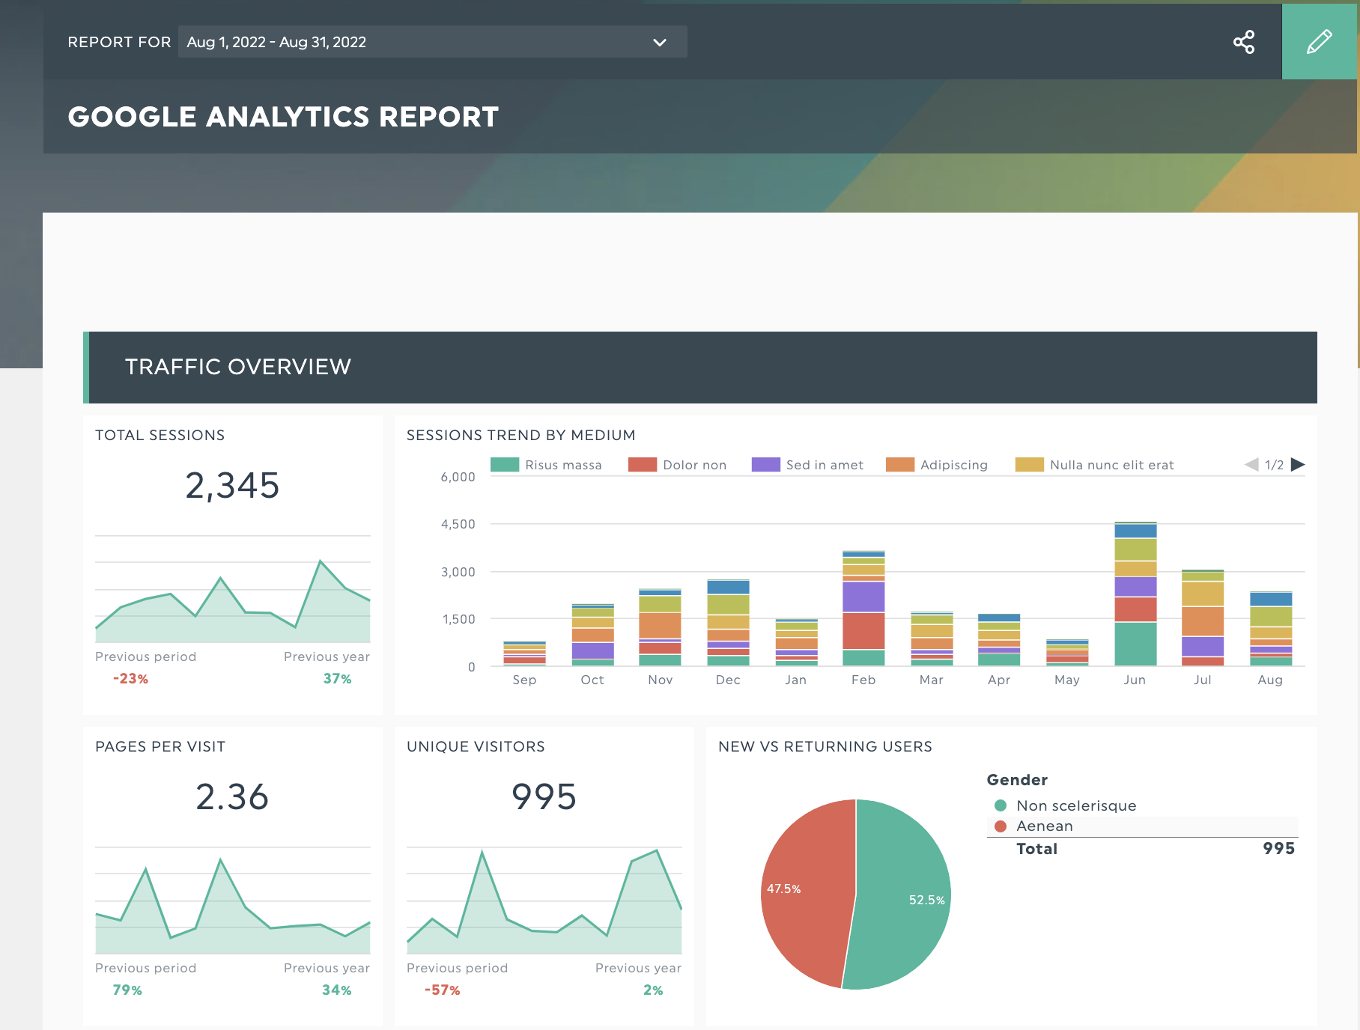Select Non scelerisque in Gender legend
Screen dimensions: 1360x1030
click(1075, 805)
